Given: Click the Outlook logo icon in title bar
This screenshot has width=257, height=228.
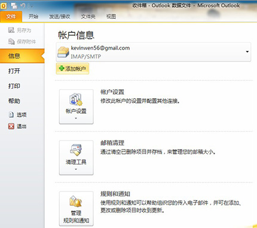Looking at the screenshot, I should pos(4,6).
